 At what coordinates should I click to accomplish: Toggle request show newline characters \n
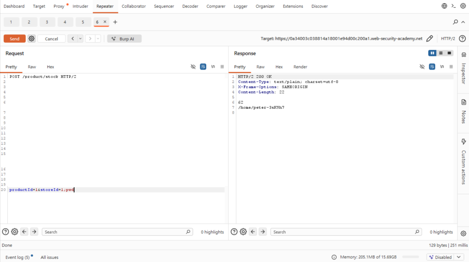213,66
